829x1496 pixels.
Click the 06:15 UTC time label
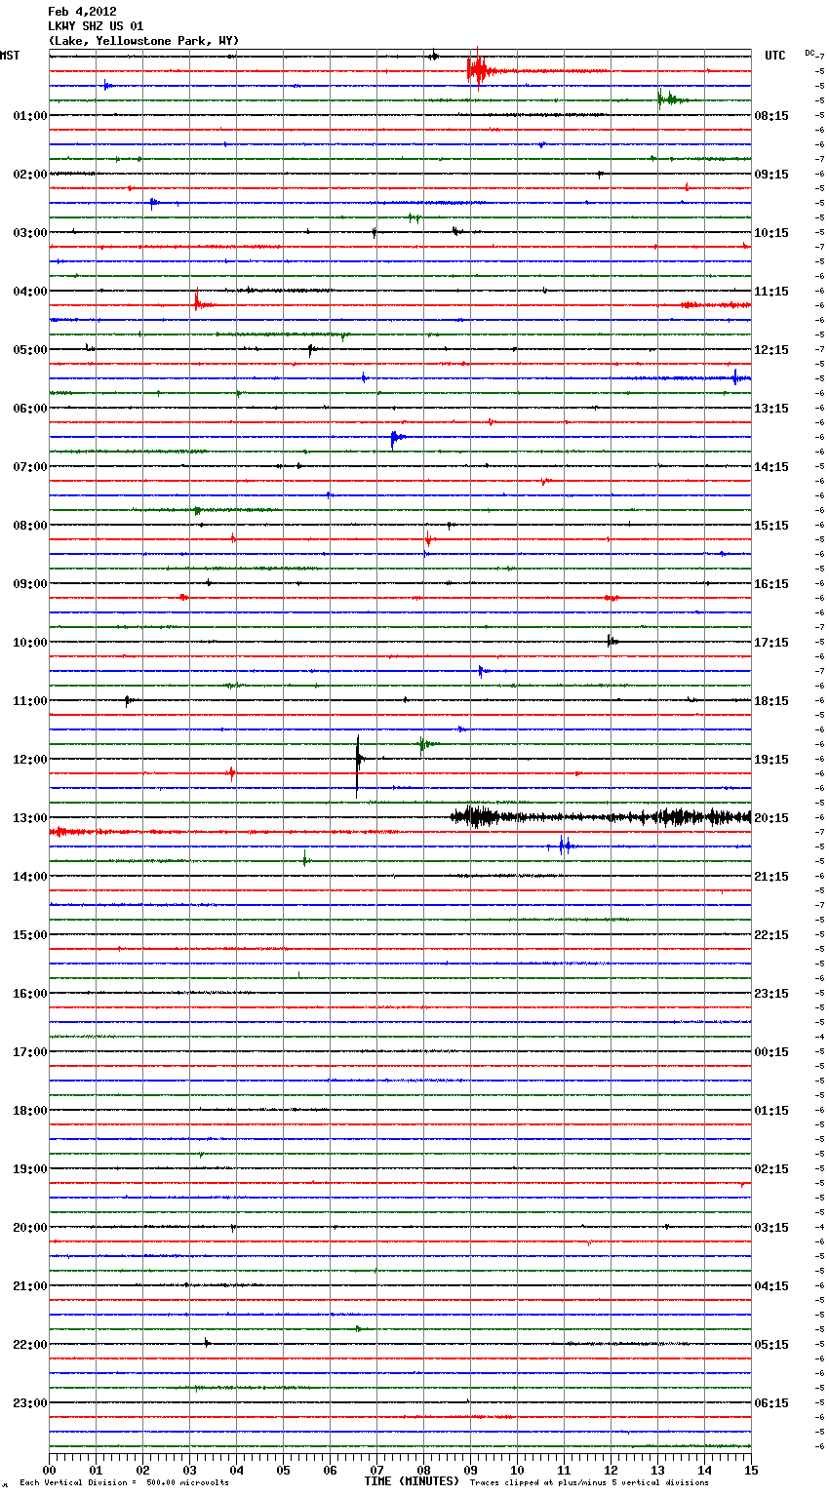[771, 1402]
